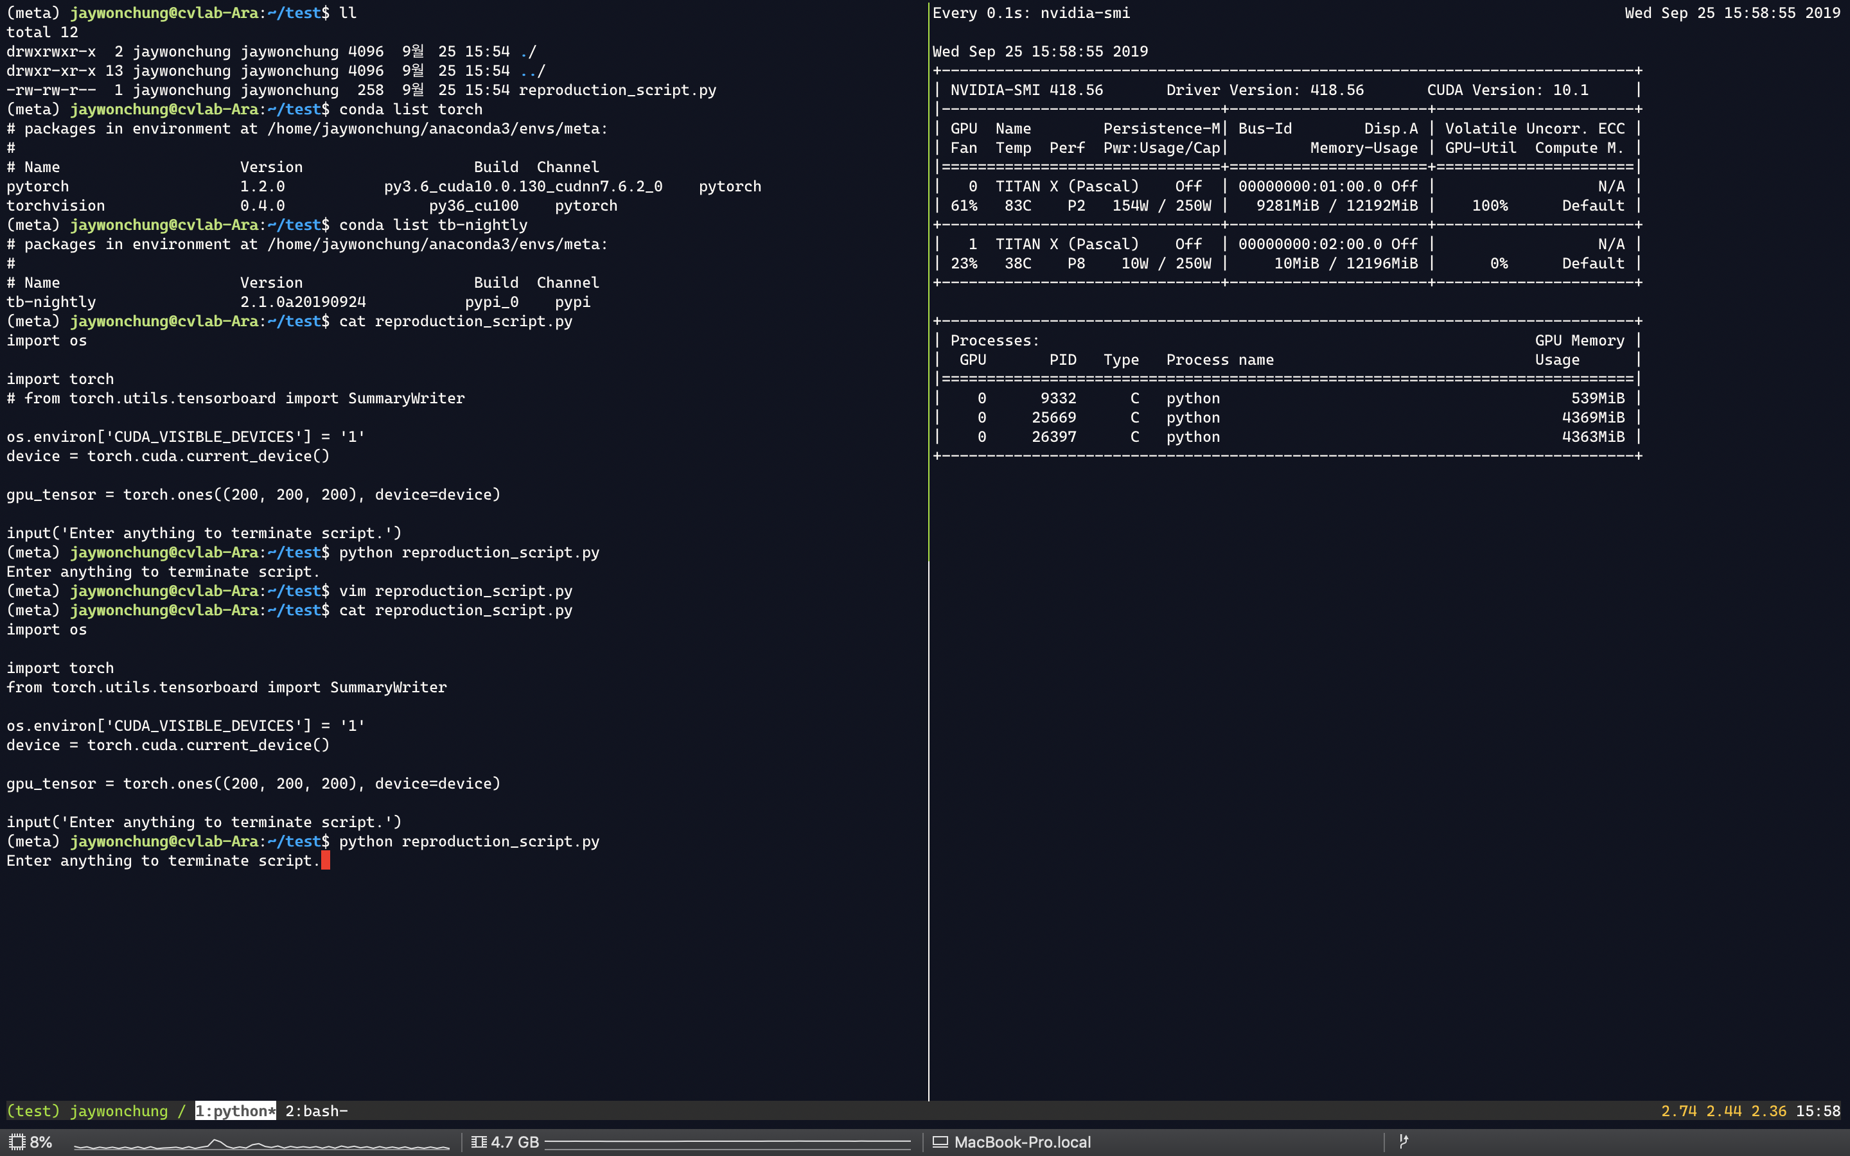This screenshot has width=1850, height=1156.
Task: Click the load averages 2.74 2.44 2.36
Action: point(1724,1111)
